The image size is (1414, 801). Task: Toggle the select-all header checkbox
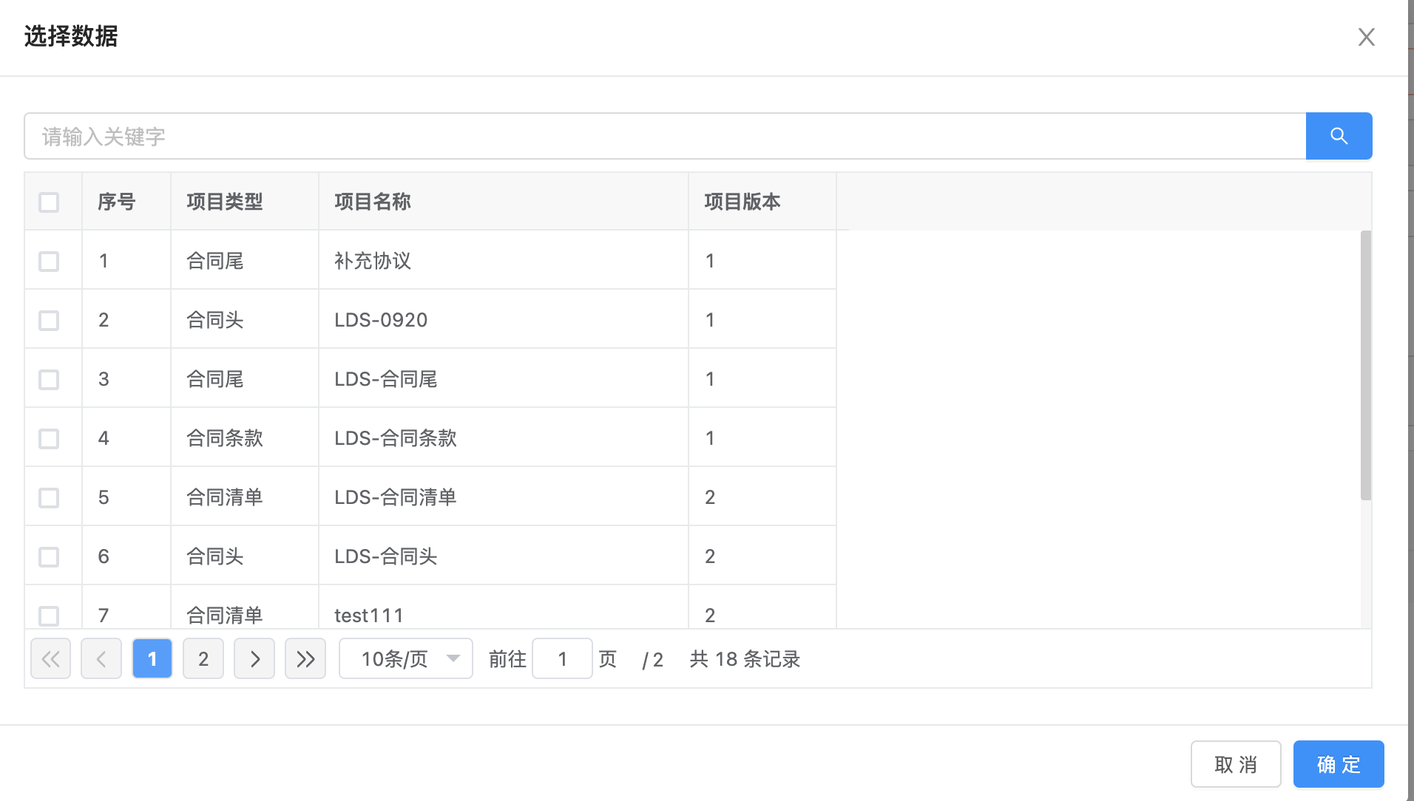49,202
